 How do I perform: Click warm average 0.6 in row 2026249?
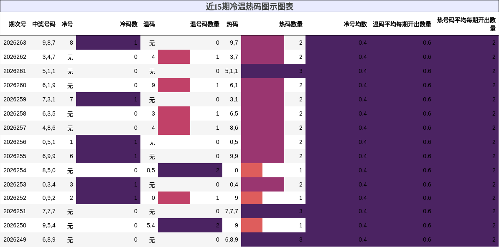427,239
